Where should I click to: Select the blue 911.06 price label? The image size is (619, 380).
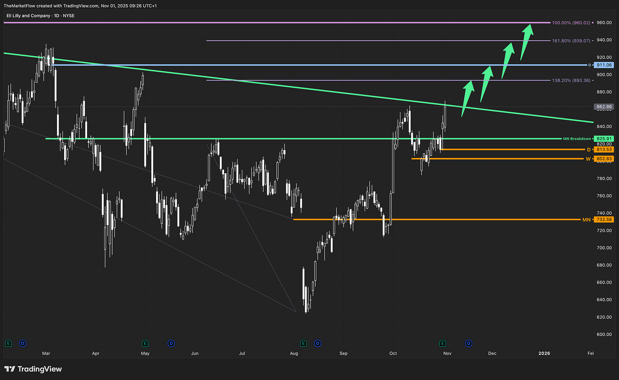(604, 65)
